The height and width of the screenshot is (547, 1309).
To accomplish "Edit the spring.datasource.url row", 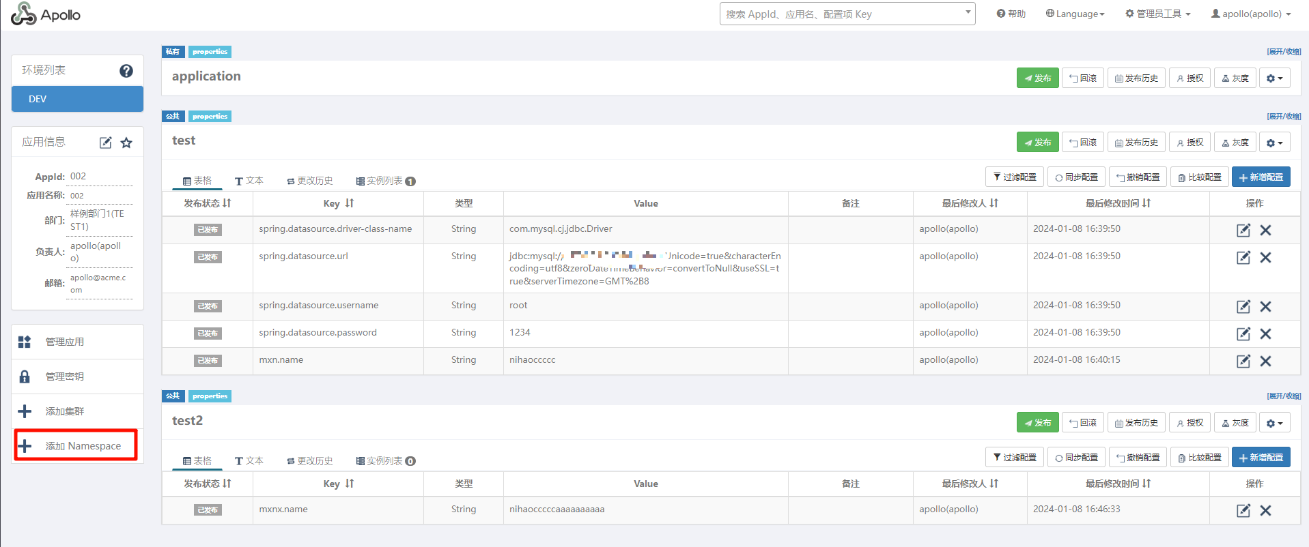I will pyautogui.click(x=1243, y=258).
